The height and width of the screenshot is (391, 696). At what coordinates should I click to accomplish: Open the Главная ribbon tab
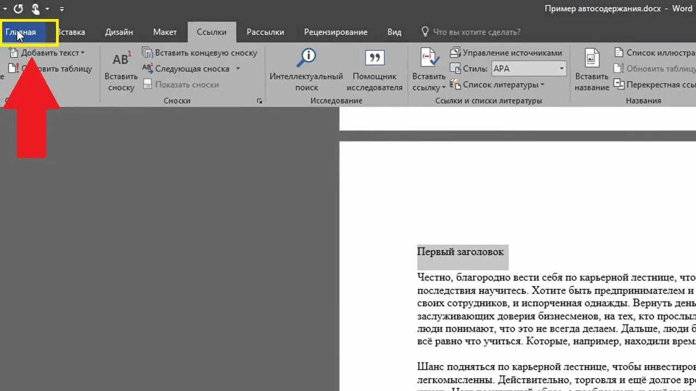coord(22,32)
